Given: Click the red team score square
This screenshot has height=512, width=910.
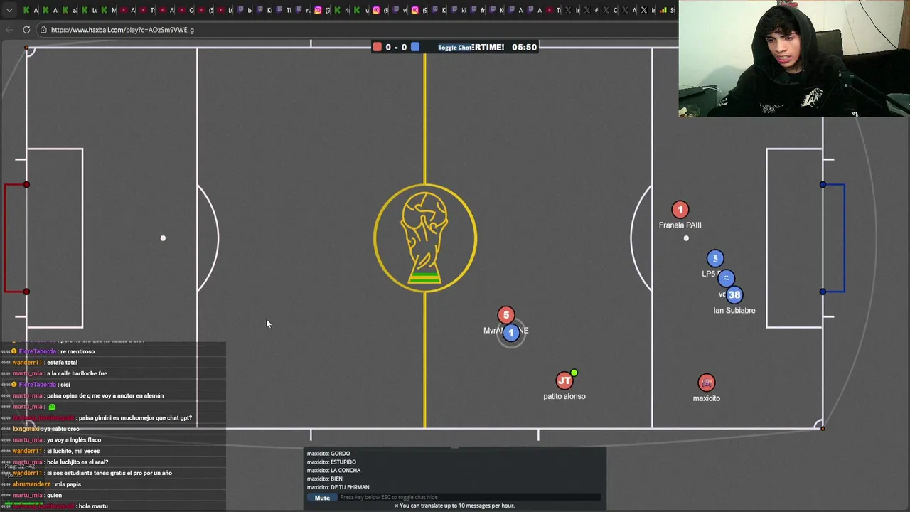Looking at the screenshot, I should click(x=377, y=47).
